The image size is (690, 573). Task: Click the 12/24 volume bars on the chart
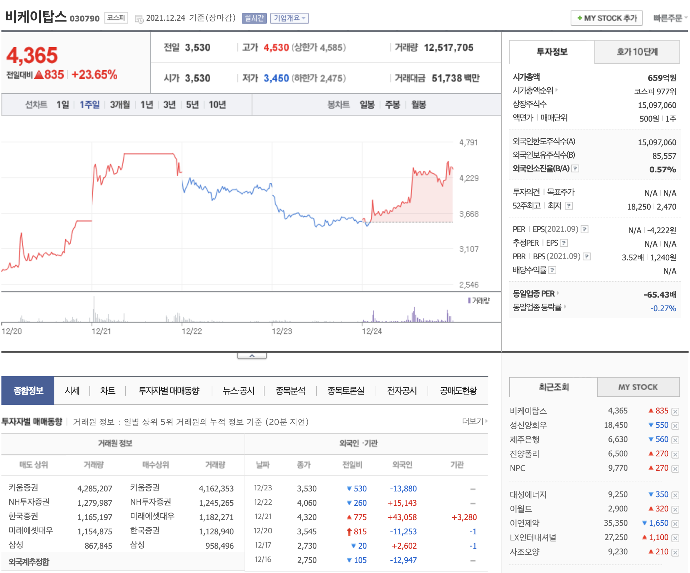(414, 316)
